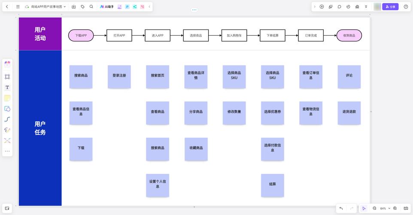
Task: Click the panel icon in bottom-left corner
Action: tap(7, 209)
